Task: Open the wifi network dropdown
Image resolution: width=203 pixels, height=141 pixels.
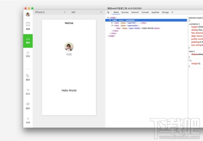Action: 87,12
